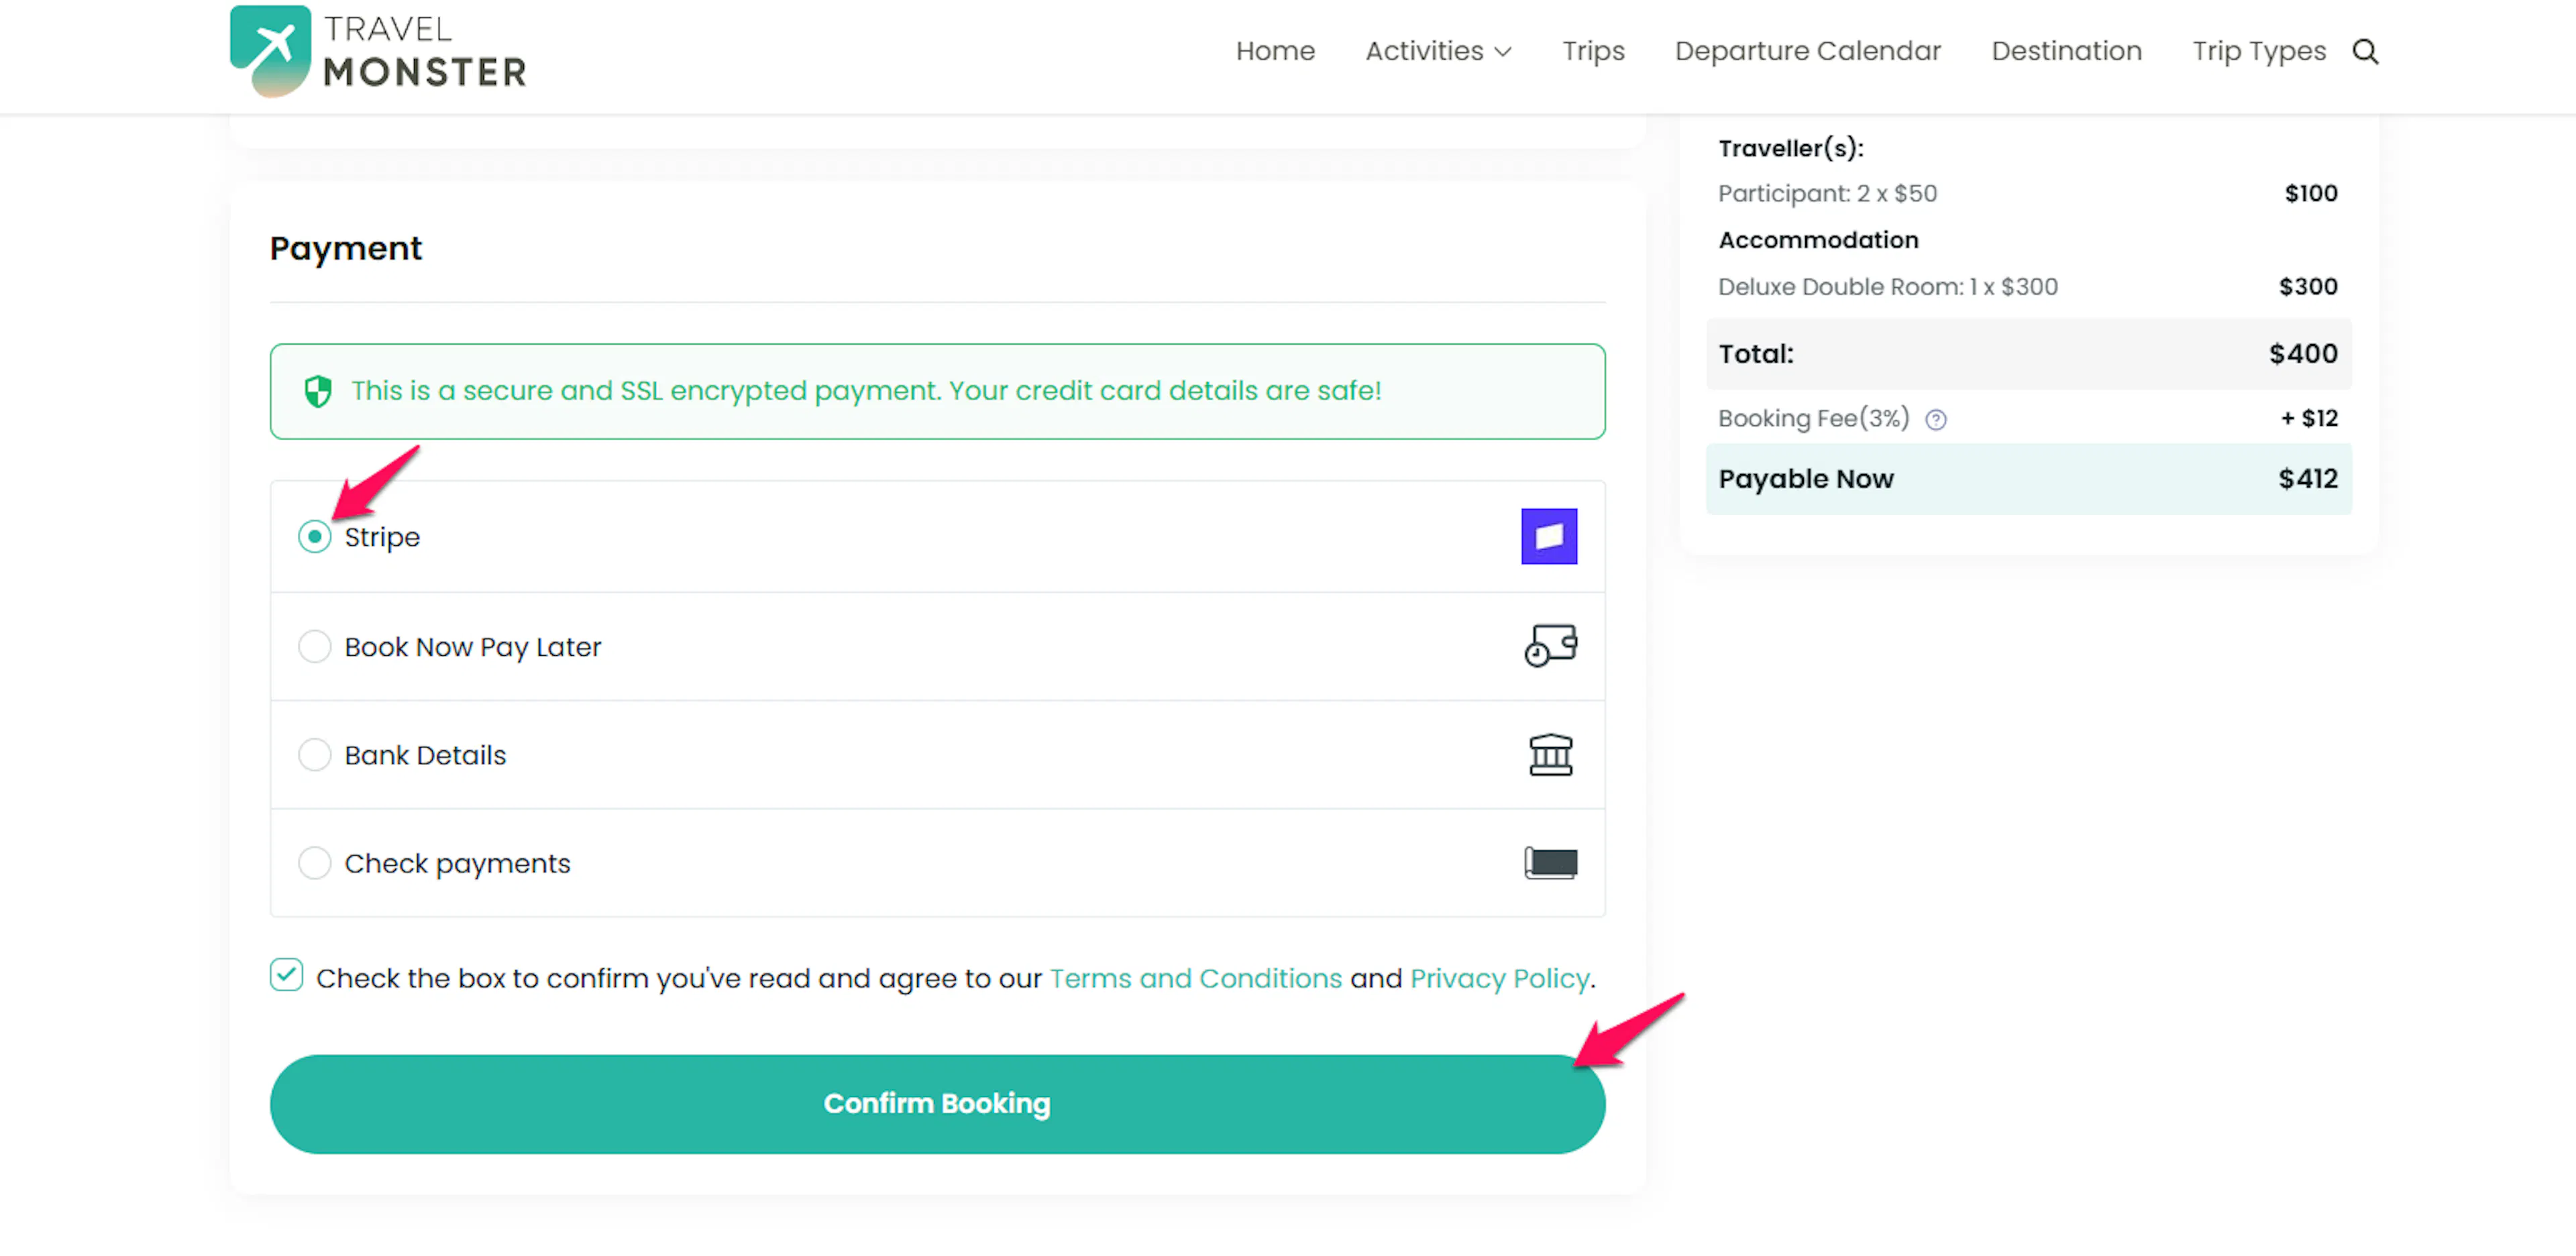Open the Trip Types menu

coord(2259,51)
